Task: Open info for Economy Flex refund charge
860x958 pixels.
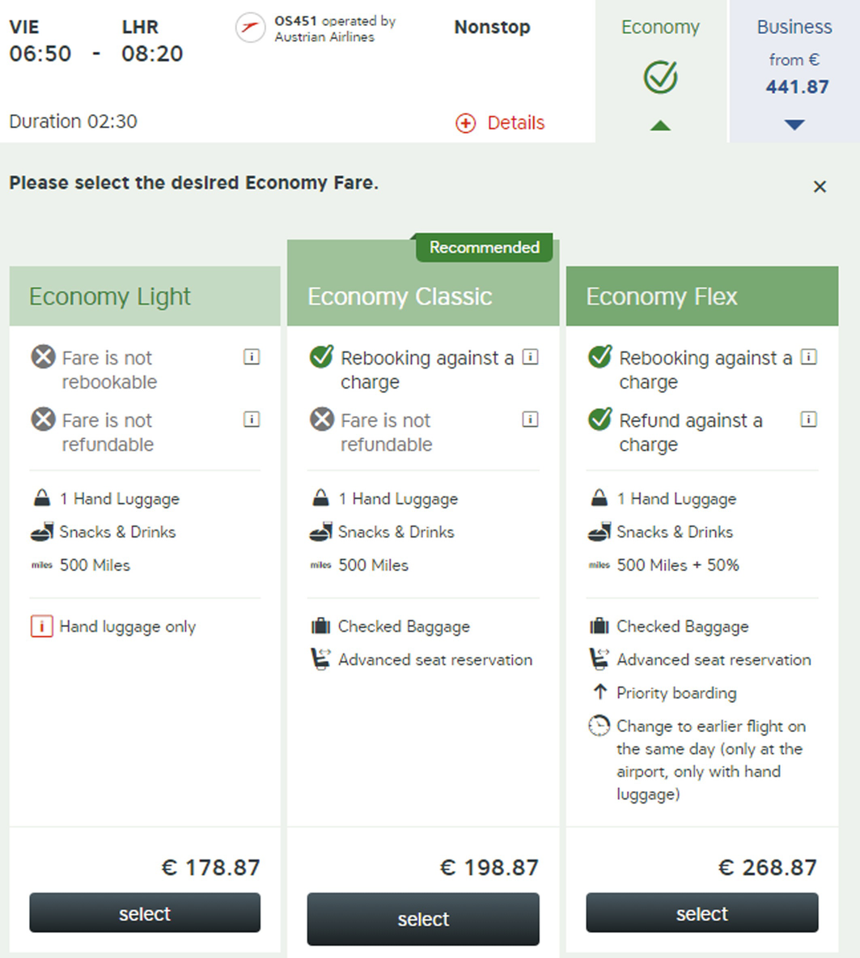Action: (809, 419)
